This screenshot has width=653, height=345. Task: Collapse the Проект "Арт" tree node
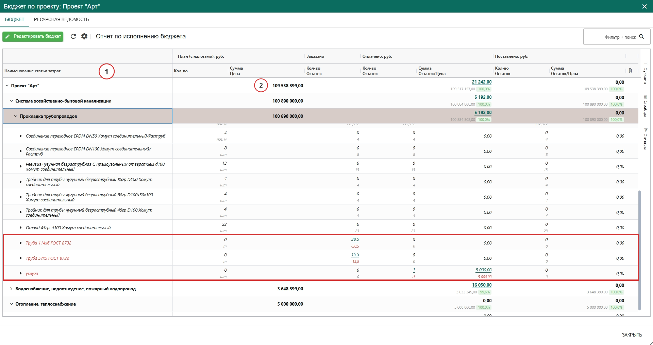(x=7, y=86)
